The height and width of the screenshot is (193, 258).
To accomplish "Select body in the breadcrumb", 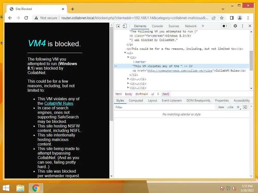I will pyautogui.click(x=128, y=94).
